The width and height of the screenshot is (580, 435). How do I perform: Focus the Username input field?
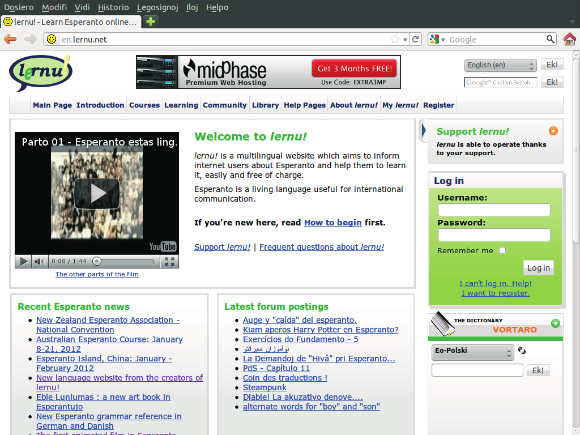(x=494, y=210)
